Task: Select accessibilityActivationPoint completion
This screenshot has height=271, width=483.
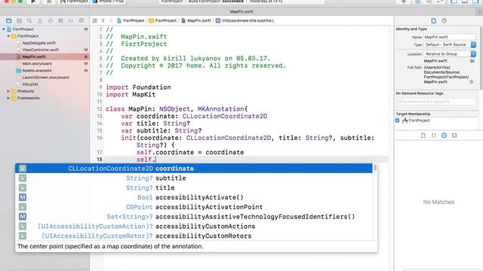Action: pyautogui.click(x=193, y=207)
